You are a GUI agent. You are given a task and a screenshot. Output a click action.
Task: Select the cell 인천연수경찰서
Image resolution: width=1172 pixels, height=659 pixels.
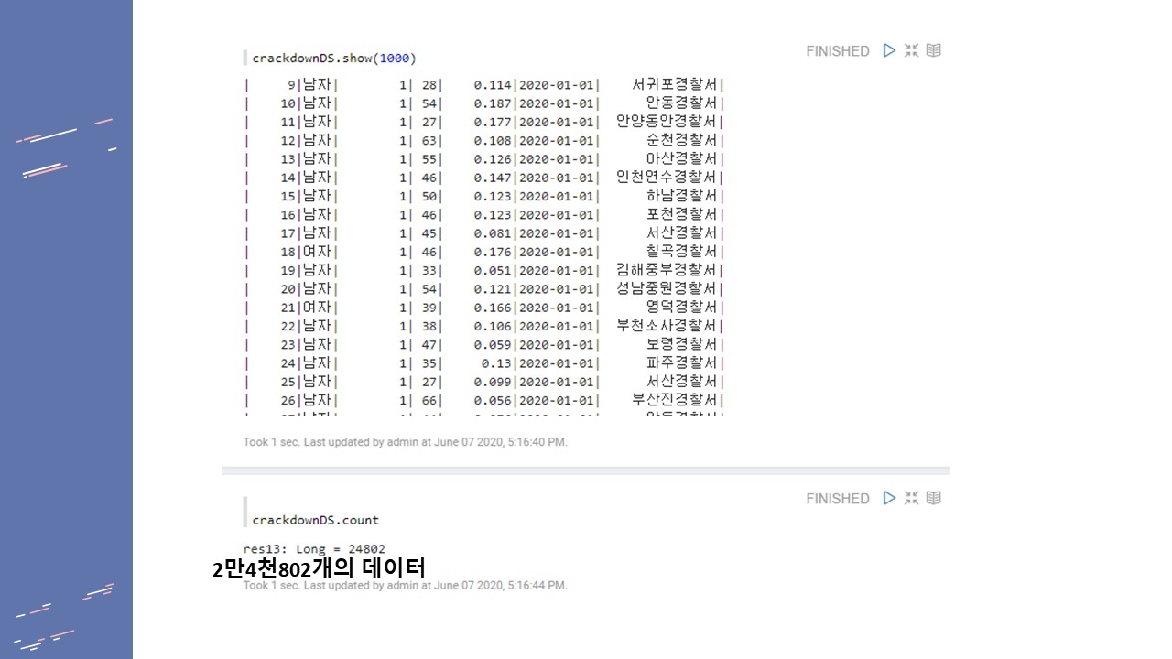667,178
